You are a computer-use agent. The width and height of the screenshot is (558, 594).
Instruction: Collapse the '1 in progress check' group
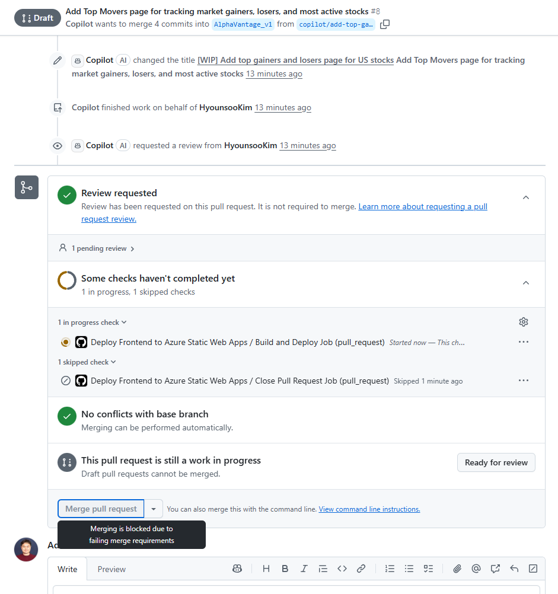93,322
